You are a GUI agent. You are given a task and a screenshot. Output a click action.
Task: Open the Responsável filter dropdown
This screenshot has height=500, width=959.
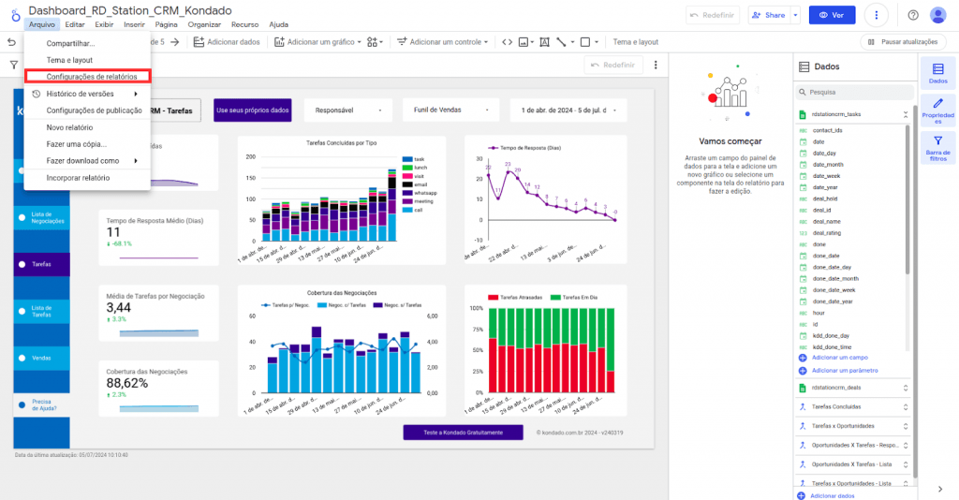coord(348,110)
